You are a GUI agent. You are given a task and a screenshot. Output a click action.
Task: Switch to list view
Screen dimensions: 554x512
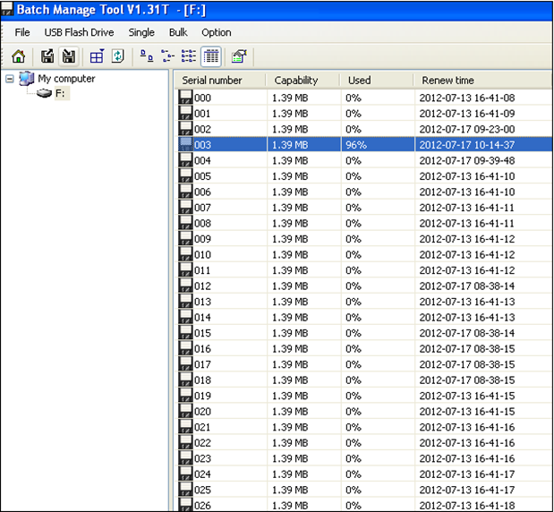pos(189,56)
